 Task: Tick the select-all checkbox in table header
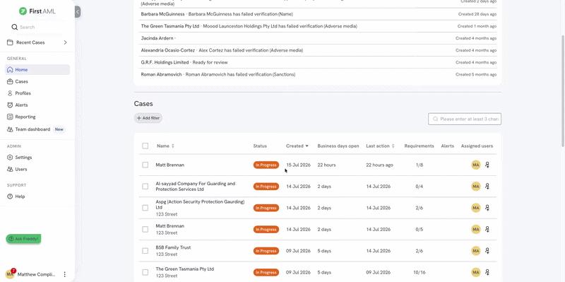[x=145, y=146]
